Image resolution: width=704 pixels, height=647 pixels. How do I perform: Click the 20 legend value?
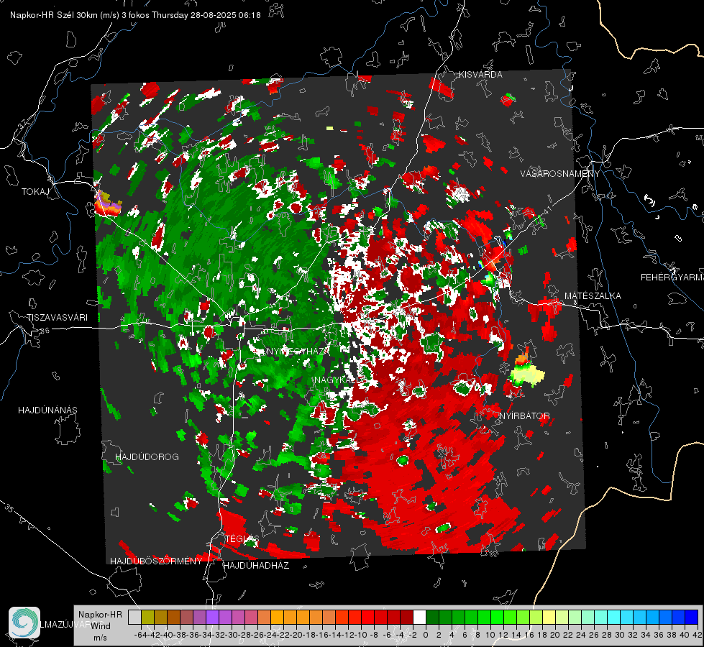[x=555, y=635]
